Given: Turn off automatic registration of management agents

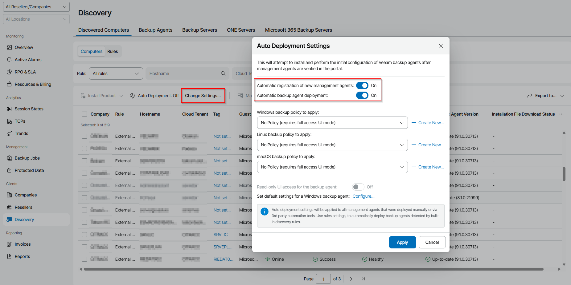Looking at the screenshot, I should [362, 85].
